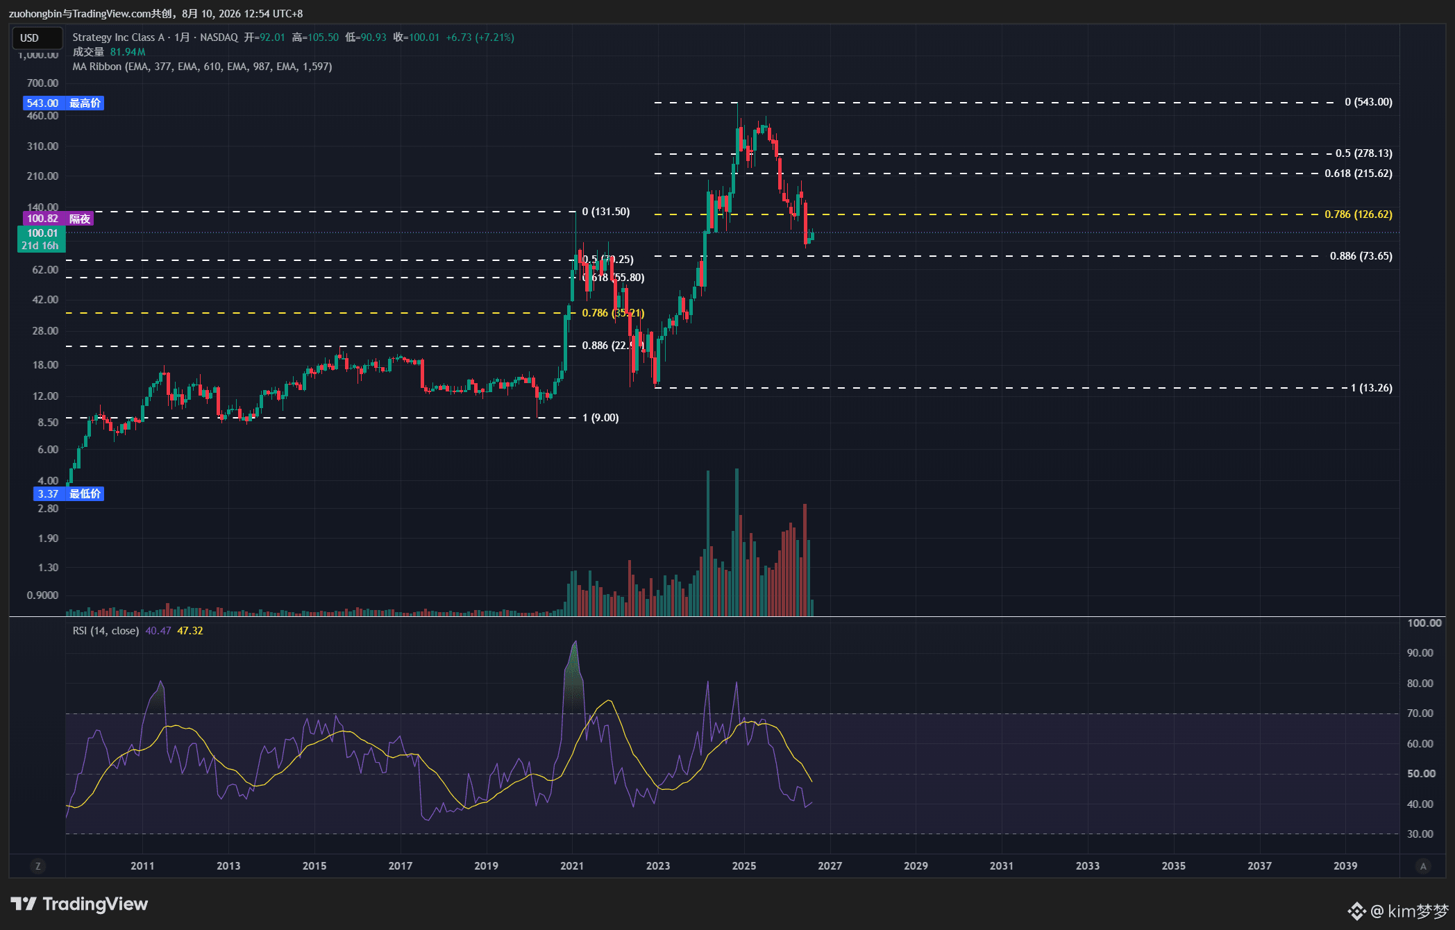Screen dimensions: 1455x930
Task: Click the 0.9000 price axis label
Action: coord(42,595)
